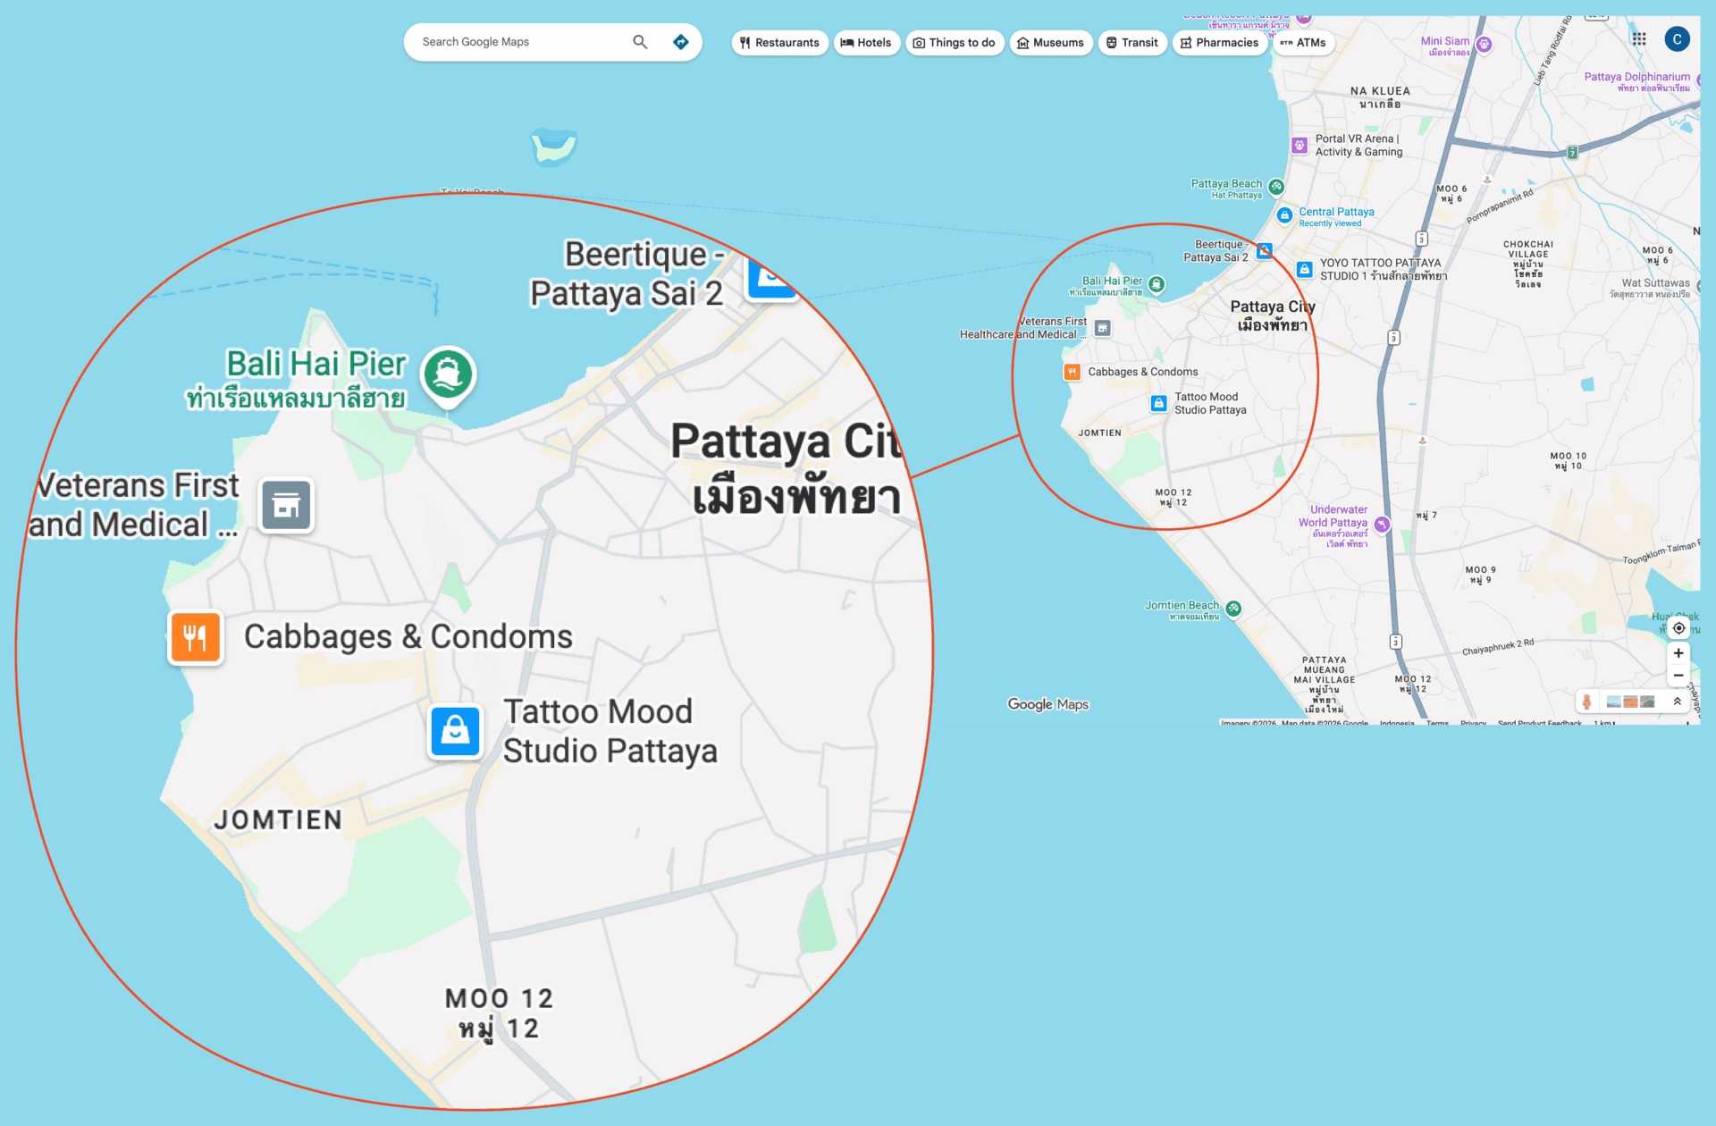Open the Google apps grid icon
Screen dimensions: 1716x1126
1639,38
